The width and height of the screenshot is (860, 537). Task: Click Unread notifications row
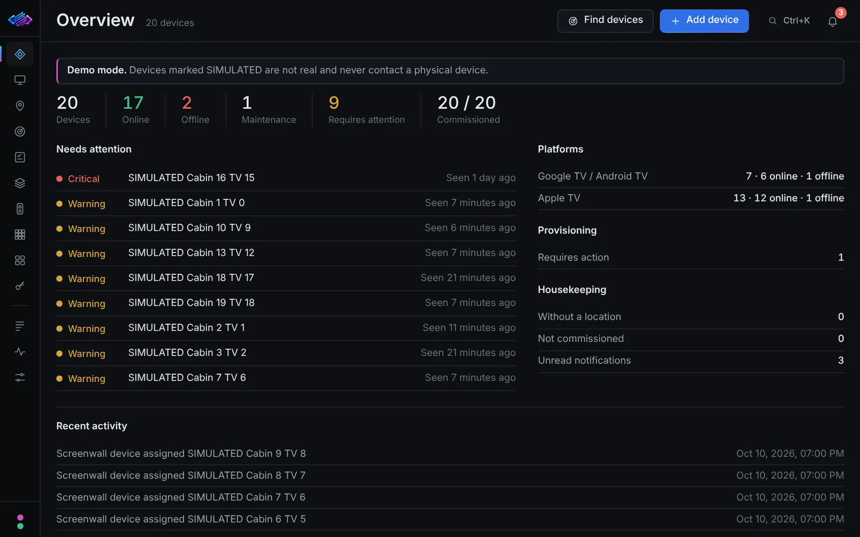tap(691, 361)
